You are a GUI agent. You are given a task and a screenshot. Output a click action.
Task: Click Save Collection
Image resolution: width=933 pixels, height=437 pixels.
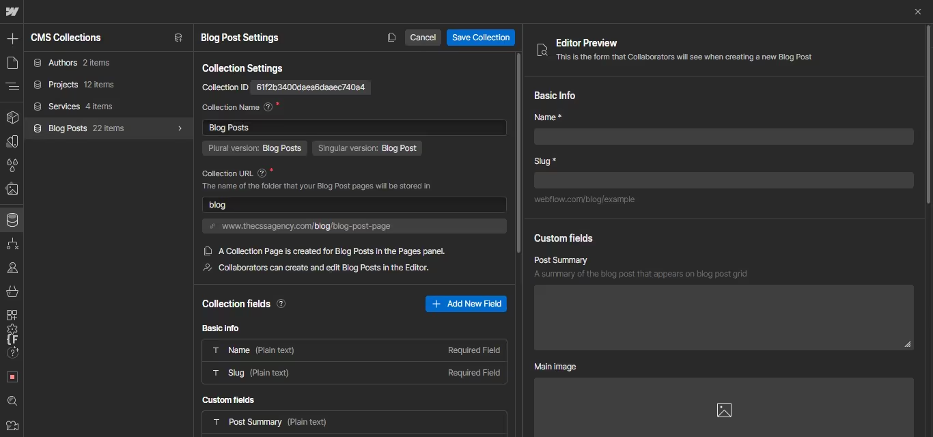[481, 38]
